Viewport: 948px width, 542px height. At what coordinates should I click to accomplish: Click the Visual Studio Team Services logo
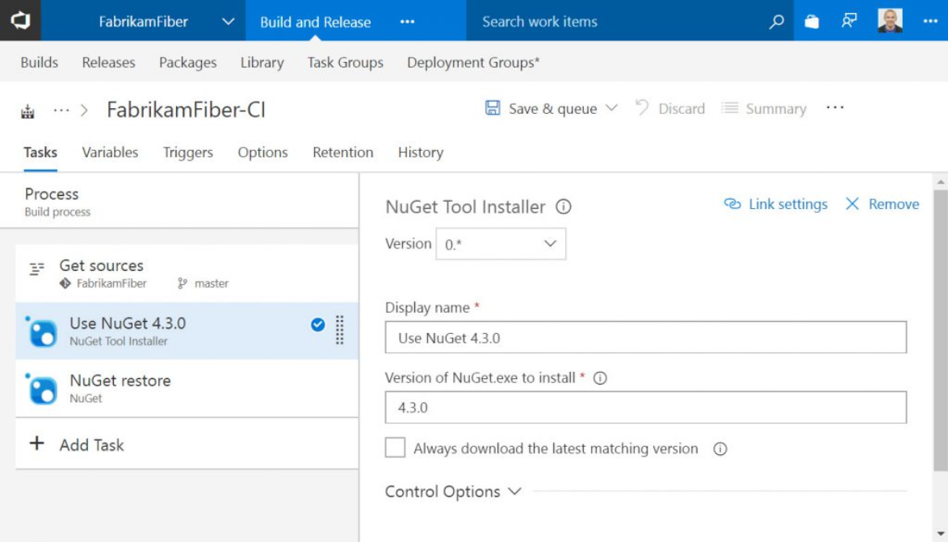(20, 20)
